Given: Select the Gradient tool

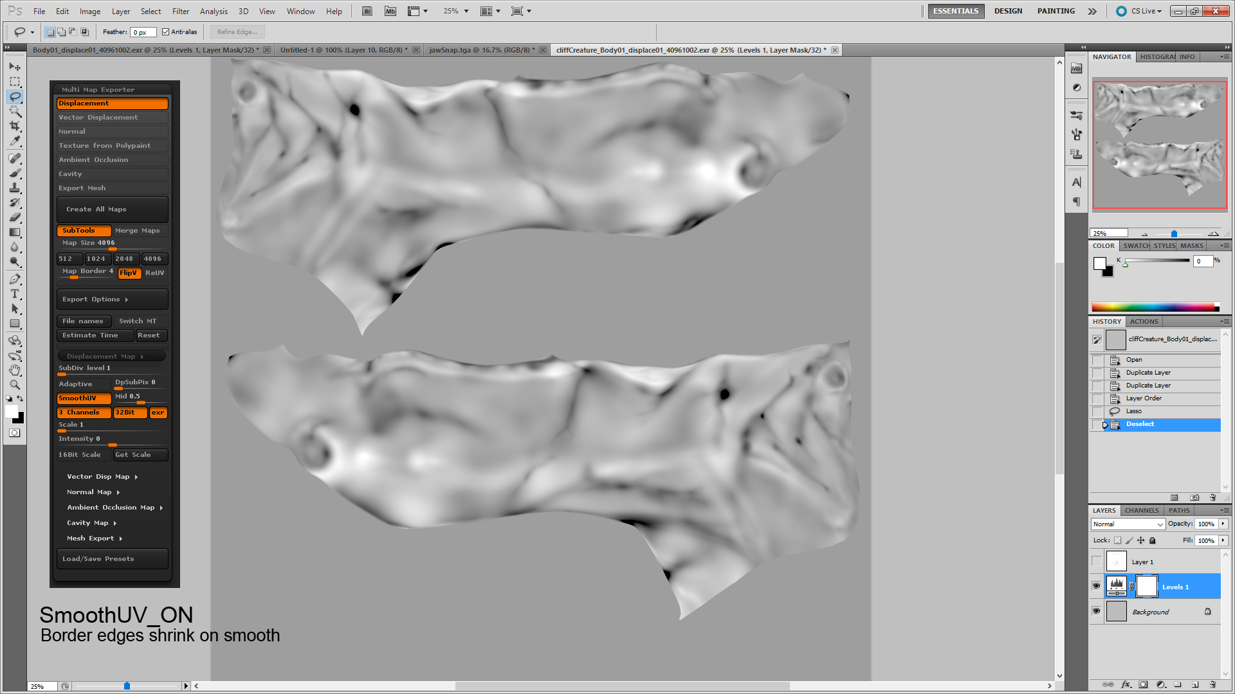Looking at the screenshot, I should 15,232.
